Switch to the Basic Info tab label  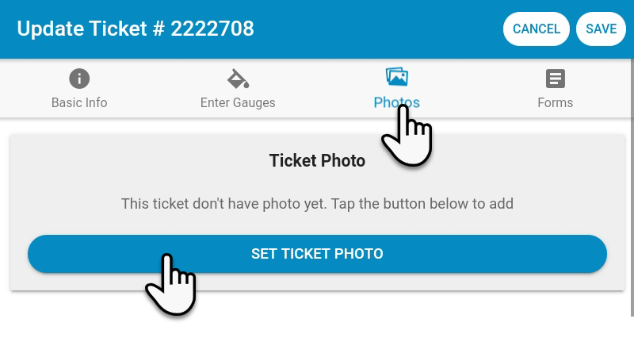coord(79,102)
